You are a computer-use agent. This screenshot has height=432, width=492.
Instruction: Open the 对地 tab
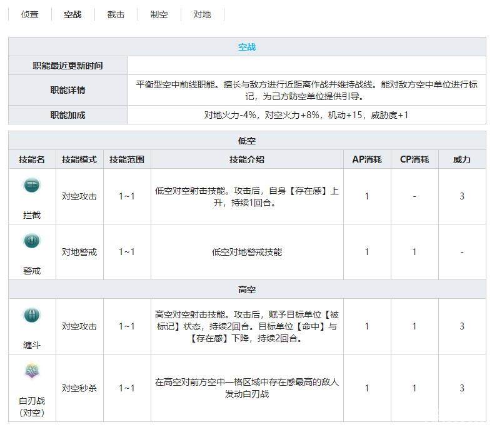pyautogui.click(x=202, y=14)
